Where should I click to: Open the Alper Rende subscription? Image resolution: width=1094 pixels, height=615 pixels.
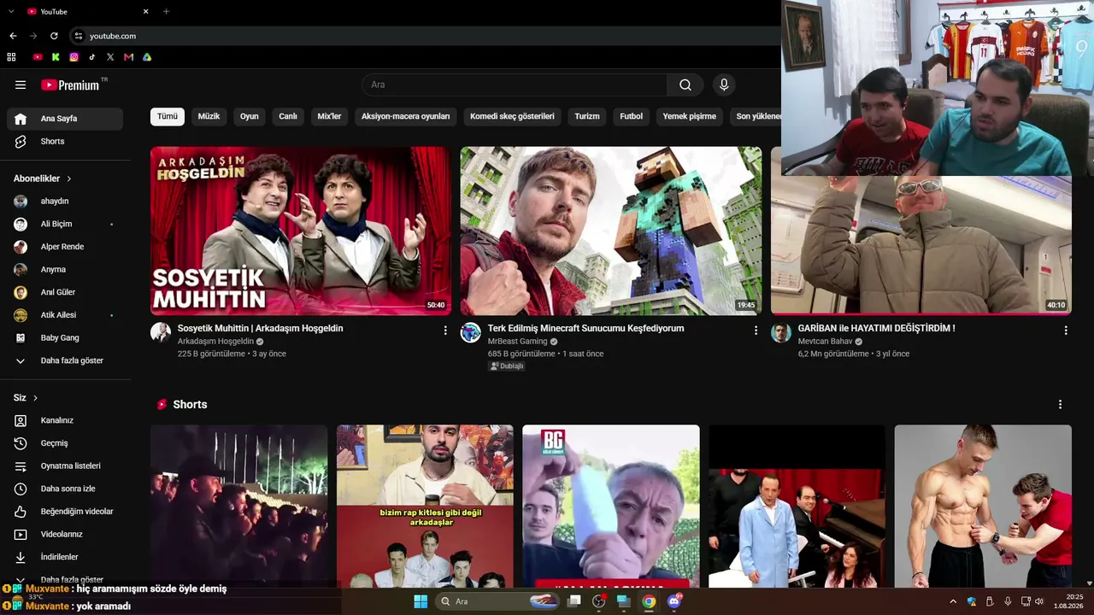65,247
